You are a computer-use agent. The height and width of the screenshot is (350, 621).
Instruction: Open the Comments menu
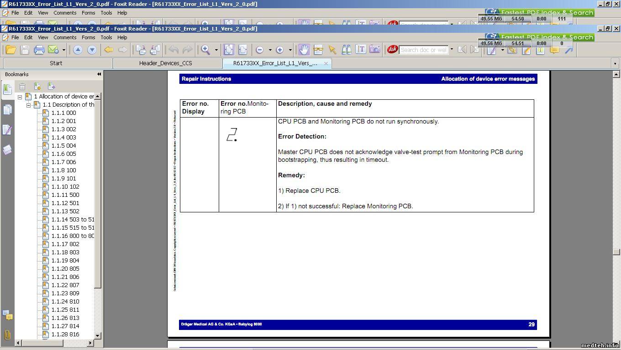pyautogui.click(x=65, y=37)
